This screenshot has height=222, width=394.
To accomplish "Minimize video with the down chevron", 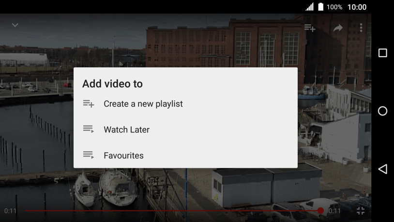I will pos(15,25).
